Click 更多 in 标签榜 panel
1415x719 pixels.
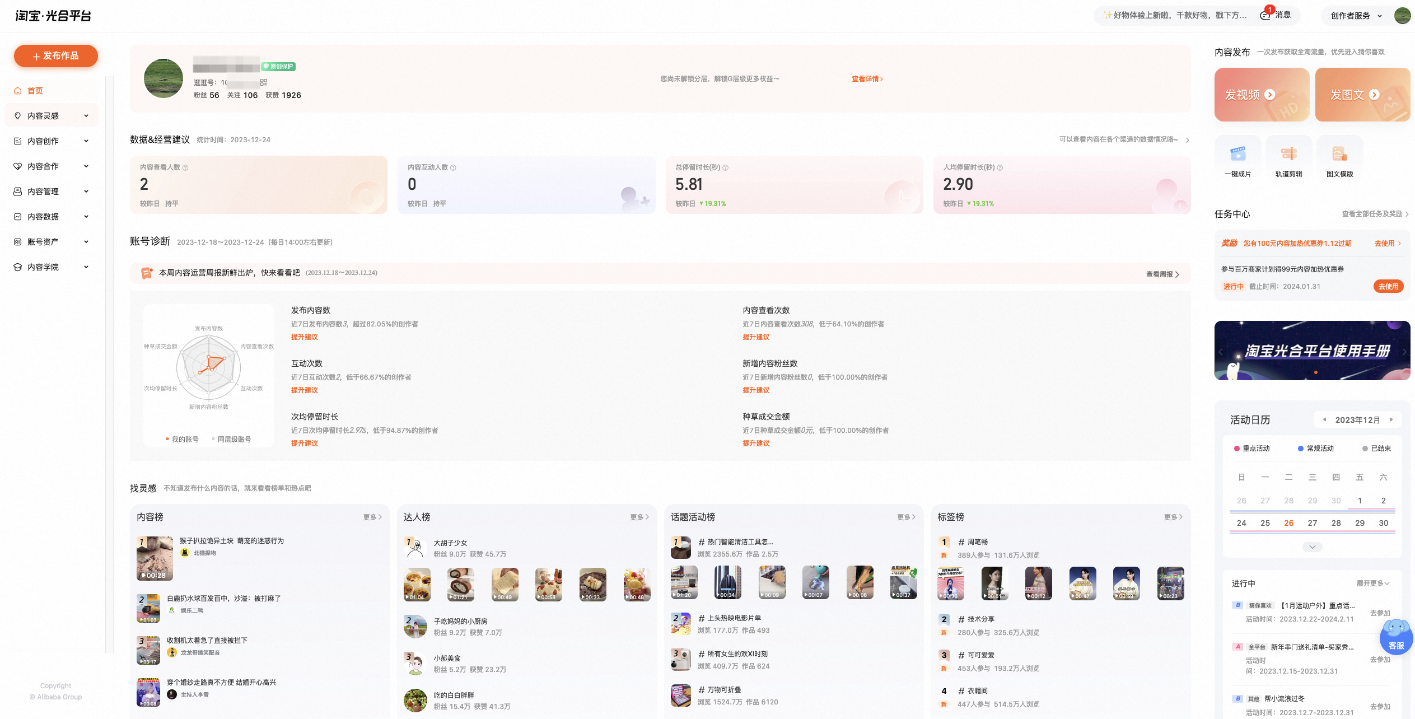point(1173,517)
